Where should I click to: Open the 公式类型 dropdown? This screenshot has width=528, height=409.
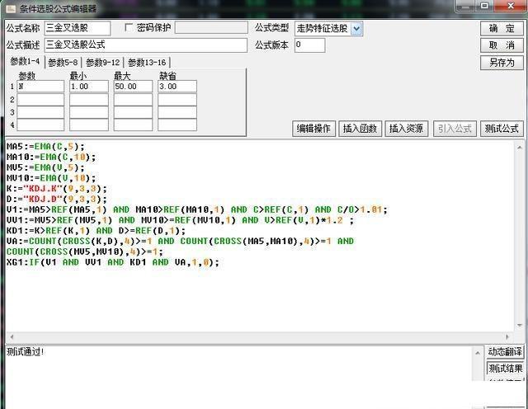(x=356, y=28)
